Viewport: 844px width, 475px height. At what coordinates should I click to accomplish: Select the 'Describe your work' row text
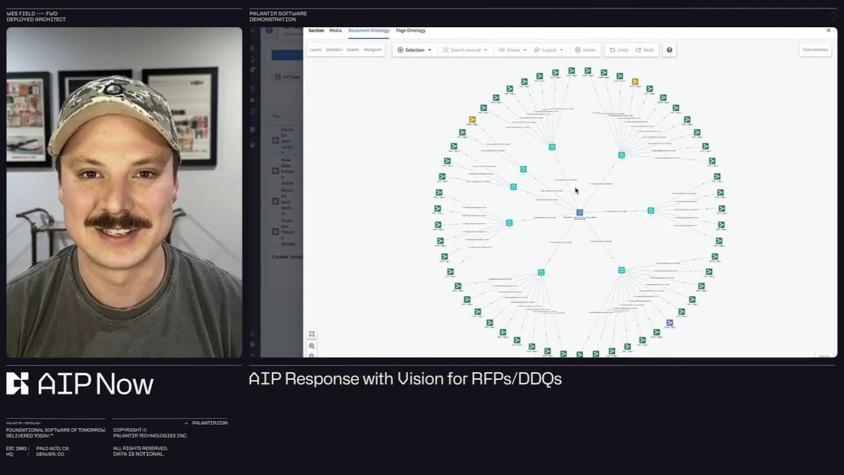click(288, 201)
